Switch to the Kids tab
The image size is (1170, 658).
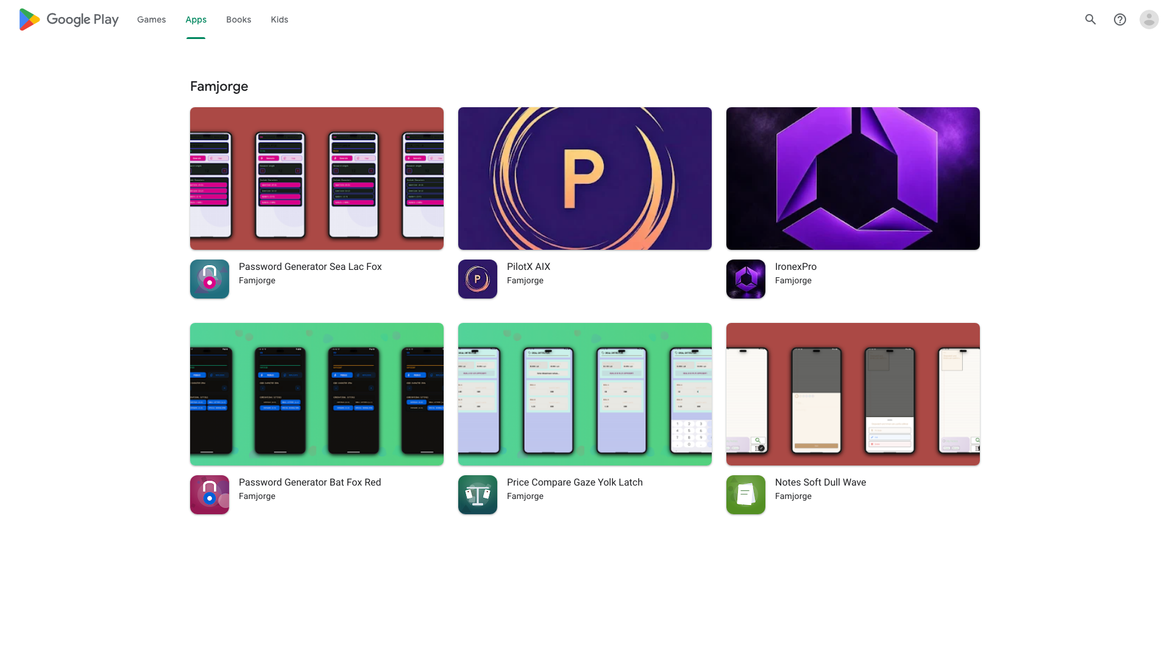coord(280,19)
